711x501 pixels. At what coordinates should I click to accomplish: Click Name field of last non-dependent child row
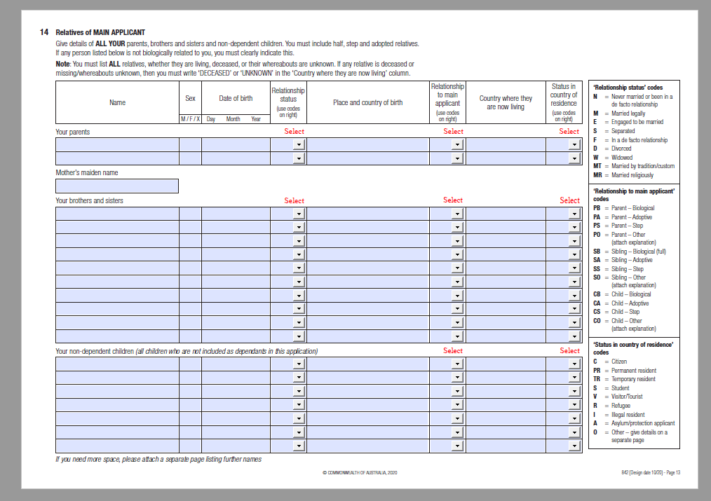coord(117,446)
